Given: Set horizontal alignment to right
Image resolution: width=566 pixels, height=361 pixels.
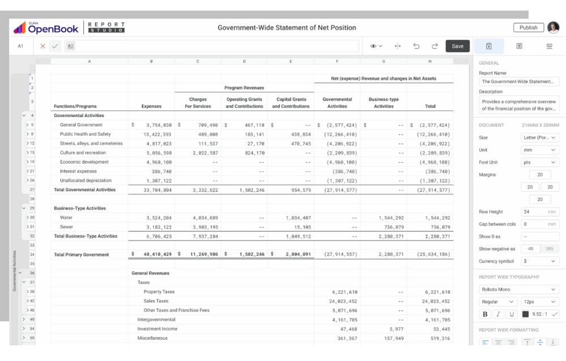Looking at the screenshot, I should coord(511,342).
